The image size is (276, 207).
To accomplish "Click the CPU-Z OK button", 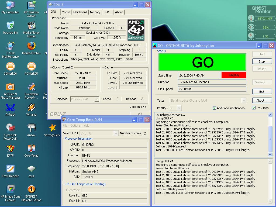I will tap(140, 114).
